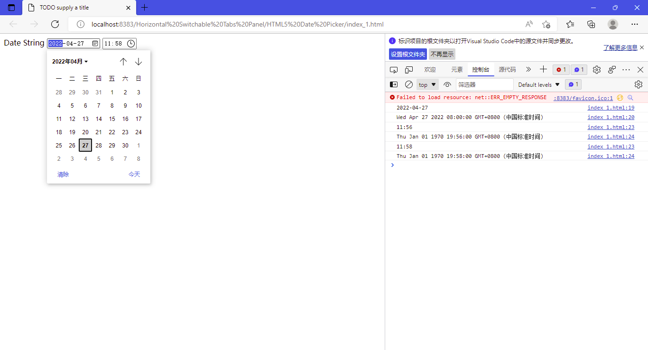
Task: Click the previous-month up arrow in calendar
Action: [123, 61]
